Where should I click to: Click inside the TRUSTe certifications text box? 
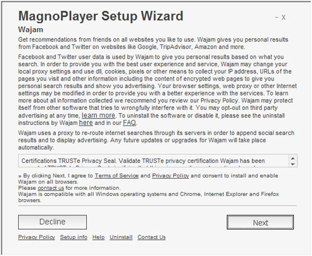click(154, 160)
